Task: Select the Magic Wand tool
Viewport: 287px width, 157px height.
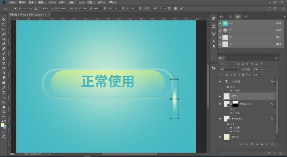Action: pos(4,34)
